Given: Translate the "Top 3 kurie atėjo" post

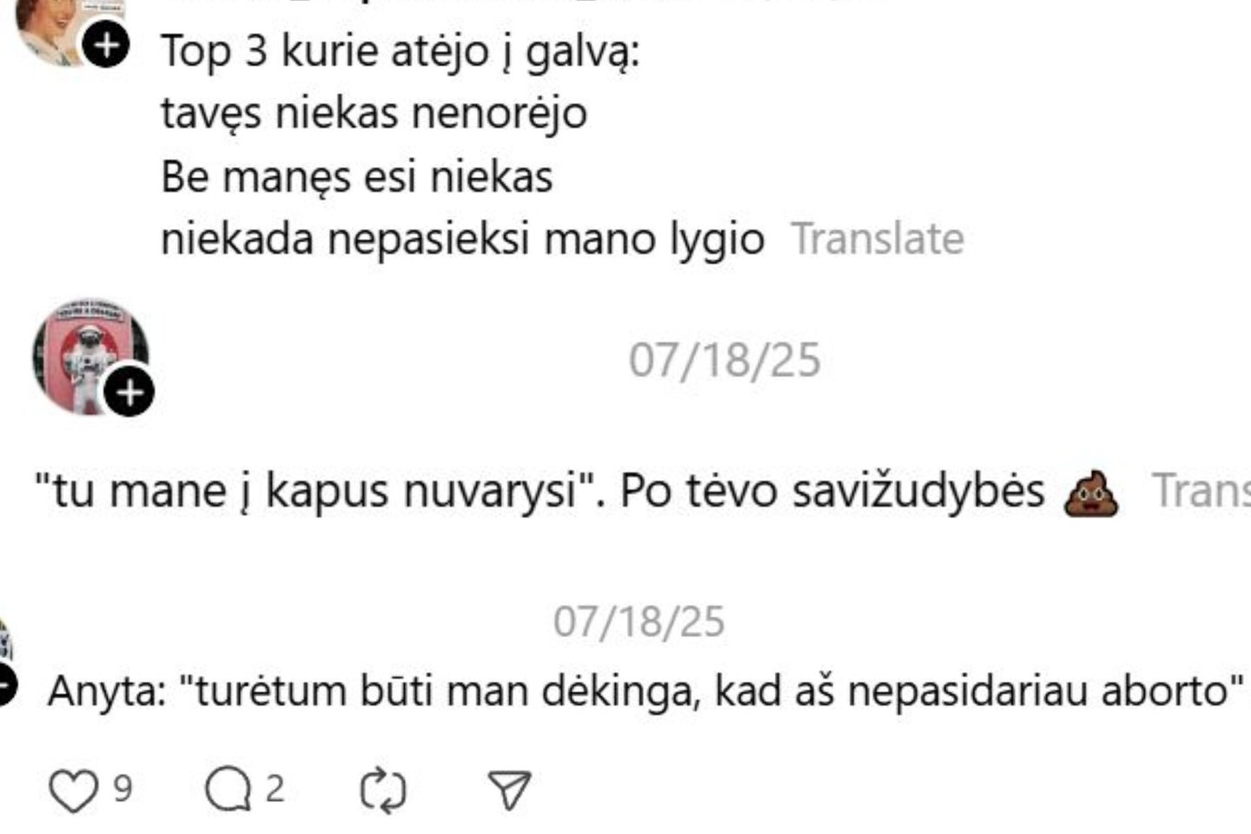Looking at the screenshot, I should coord(877,239).
